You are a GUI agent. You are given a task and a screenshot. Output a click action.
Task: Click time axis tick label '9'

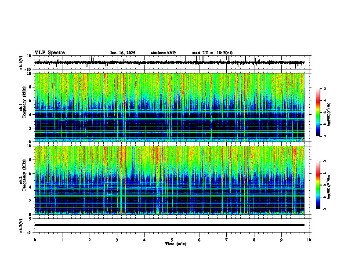pos(281,240)
